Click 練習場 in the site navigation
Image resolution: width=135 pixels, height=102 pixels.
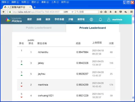click(x=81, y=19)
